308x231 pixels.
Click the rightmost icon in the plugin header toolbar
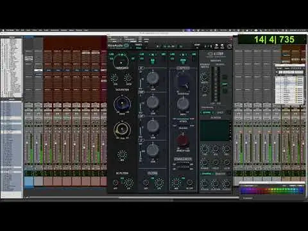tap(229, 46)
